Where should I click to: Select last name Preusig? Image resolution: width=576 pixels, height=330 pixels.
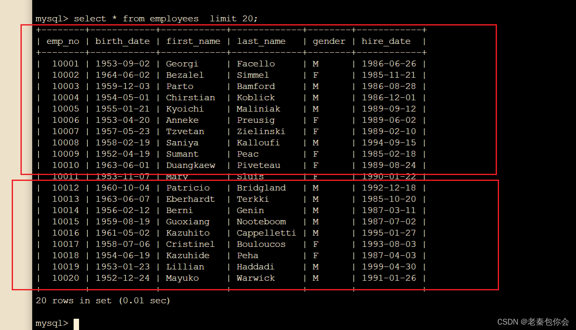256,120
